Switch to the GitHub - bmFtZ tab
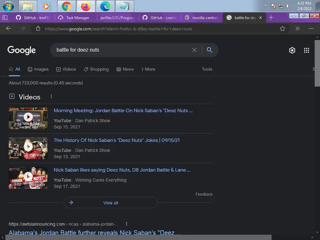320x240 pixels. (x=33, y=18)
